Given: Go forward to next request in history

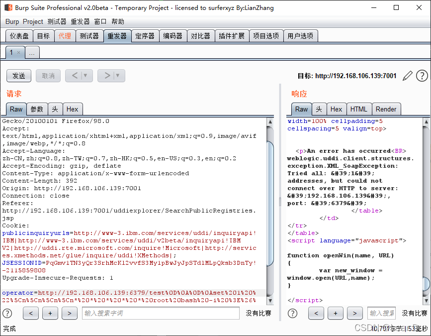Looking at the screenshot, I should pyautogui.click(x=107, y=75).
